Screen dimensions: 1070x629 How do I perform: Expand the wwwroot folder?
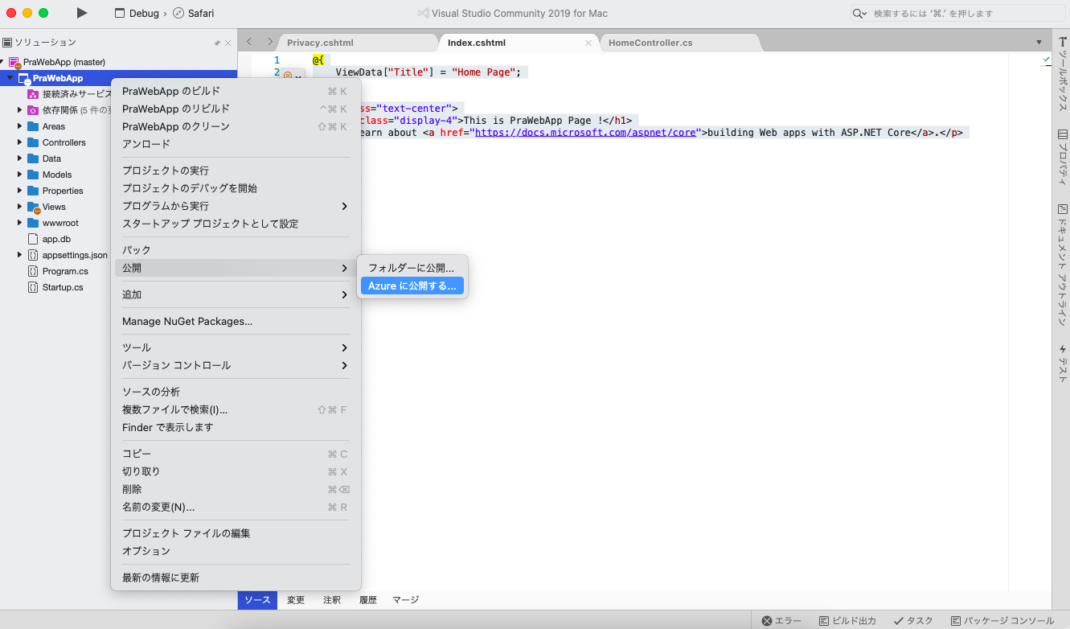[20, 223]
